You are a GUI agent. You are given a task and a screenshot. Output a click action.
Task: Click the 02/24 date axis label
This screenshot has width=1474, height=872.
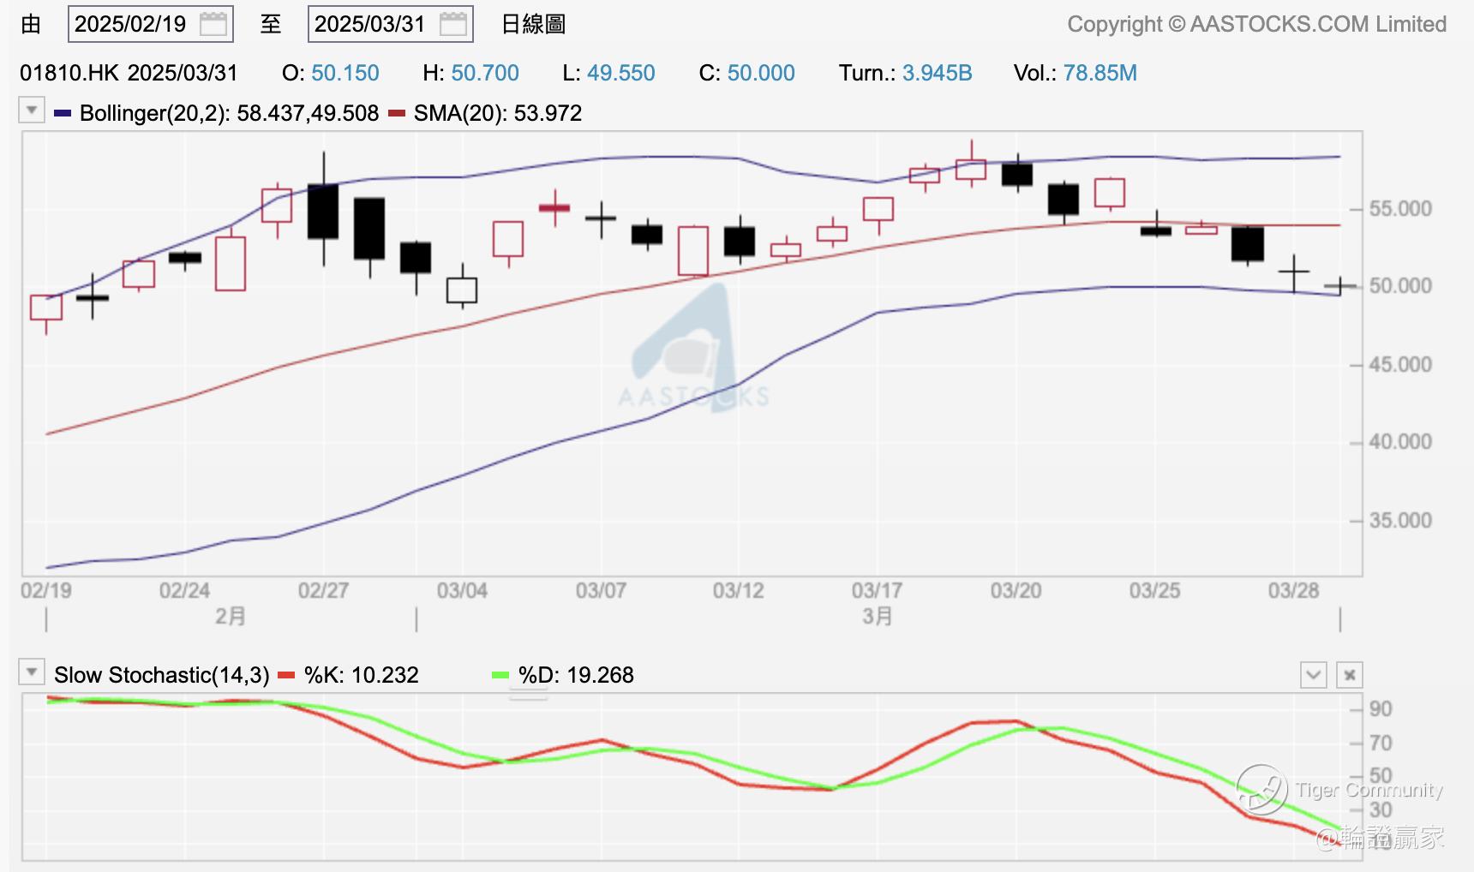point(184,590)
